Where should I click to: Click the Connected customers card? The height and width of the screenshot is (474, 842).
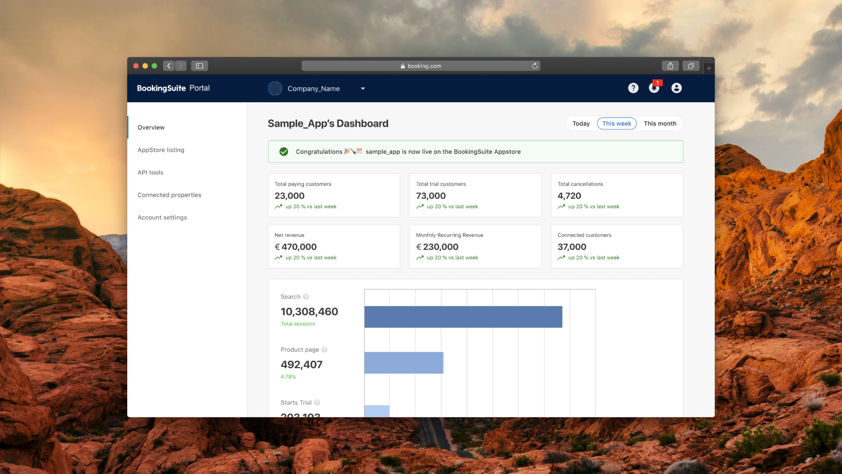click(x=617, y=246)
